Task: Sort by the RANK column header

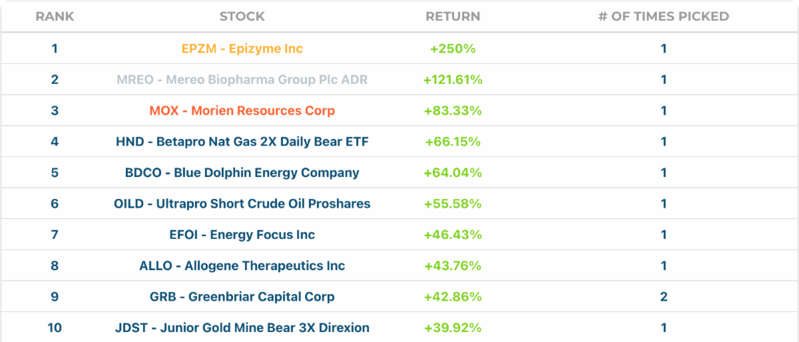Action: click(x=55, y=16)
